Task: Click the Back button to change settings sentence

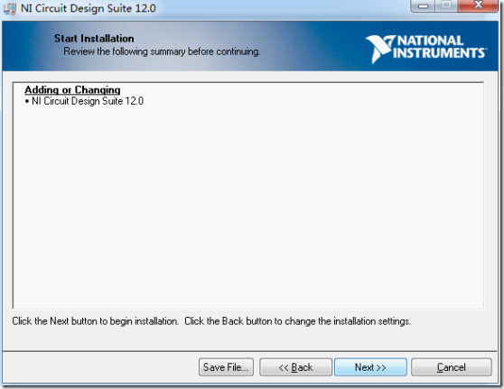Action: pos(297,321)
